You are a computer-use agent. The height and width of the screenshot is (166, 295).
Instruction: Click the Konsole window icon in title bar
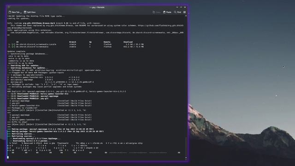[x=8, y=7]
